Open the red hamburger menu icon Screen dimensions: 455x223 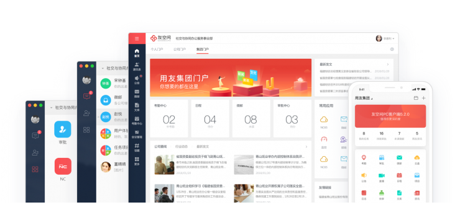pyautogui.click(x=137, y=38)
